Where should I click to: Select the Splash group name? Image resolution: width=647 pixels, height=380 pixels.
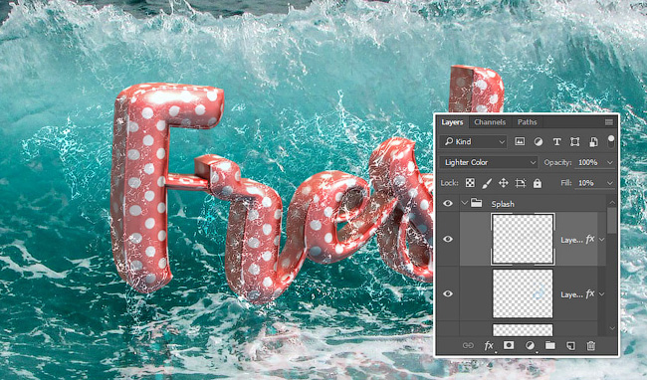click(x=503, y=204)
